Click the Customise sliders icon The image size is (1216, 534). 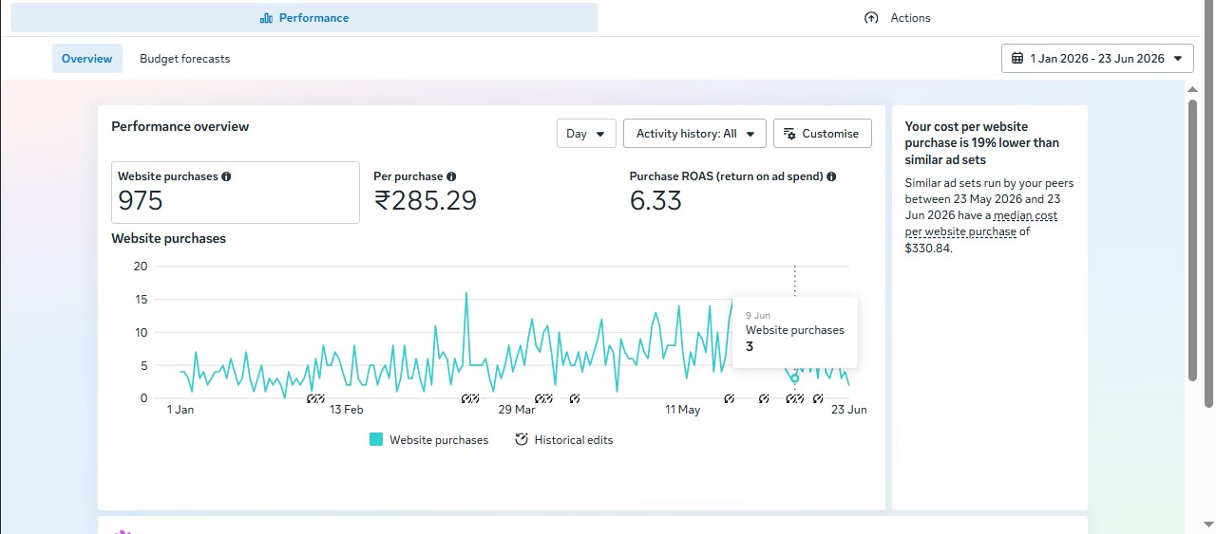789,134
